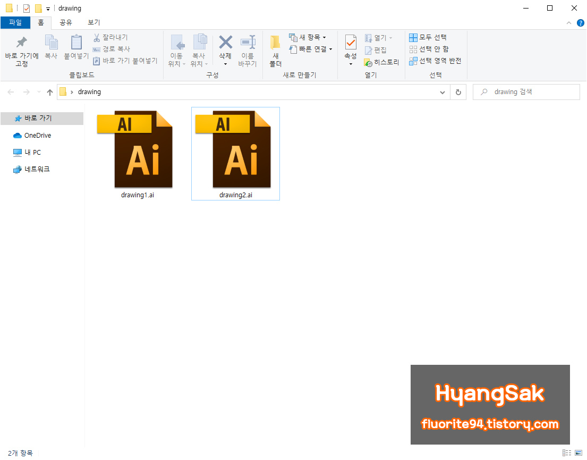This screenshot has height=460, width=587.
Task: Click the Delete (삭제) X icon
Action: 225,42
